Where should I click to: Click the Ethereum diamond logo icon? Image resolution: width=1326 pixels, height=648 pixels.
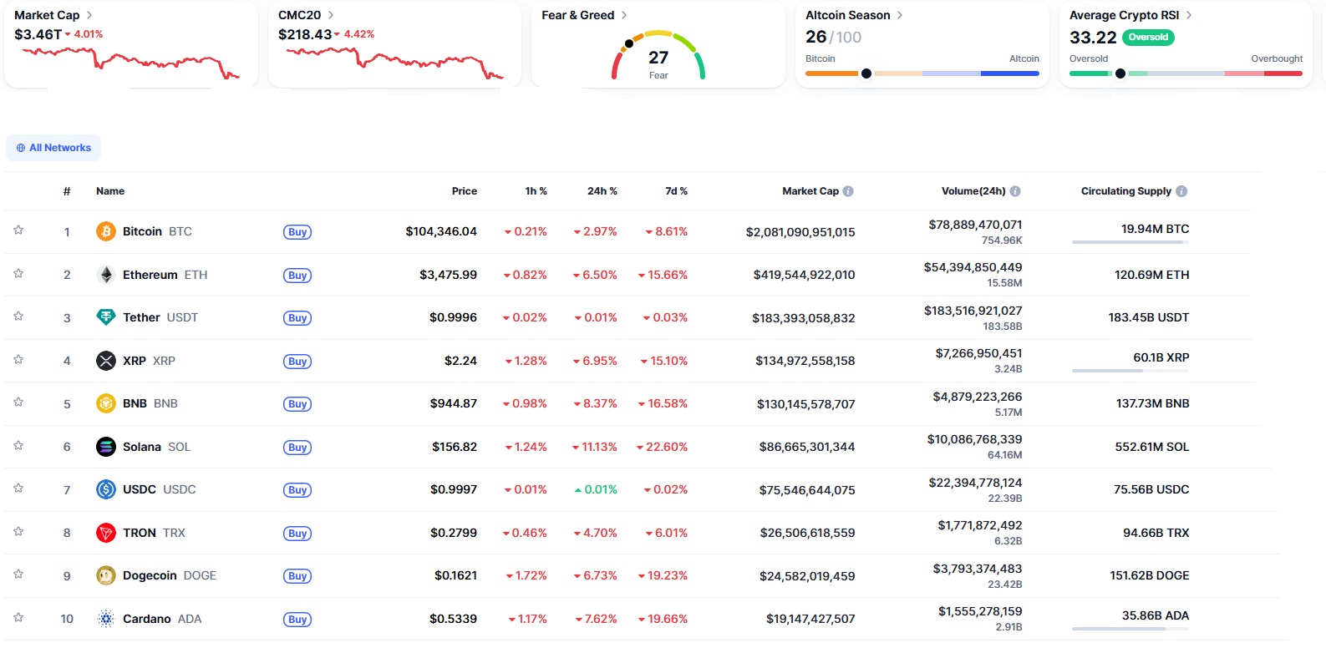coord(106,275)
